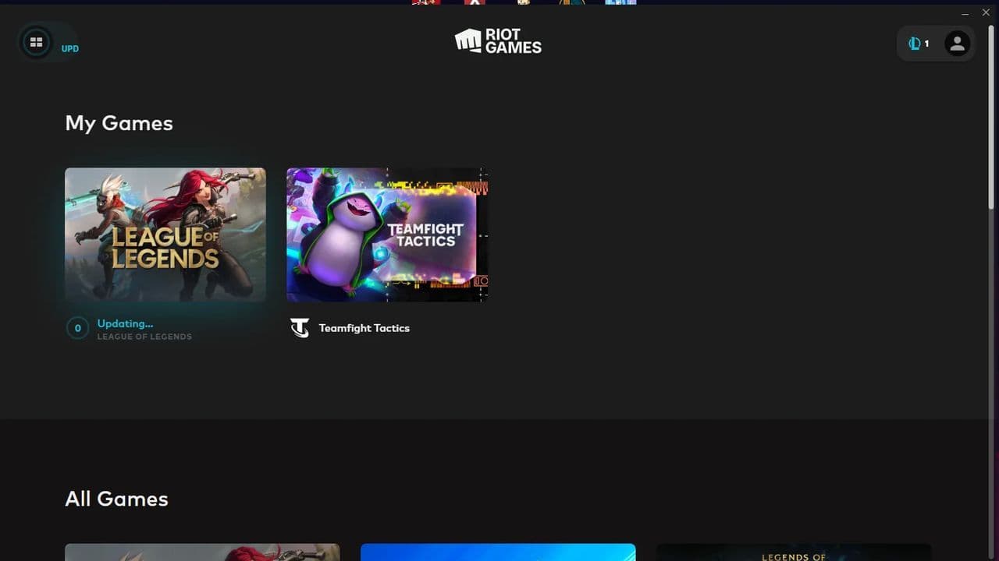Open the grid app launcher icon
Screen dimensions: 999x561
tap(36, 43)
